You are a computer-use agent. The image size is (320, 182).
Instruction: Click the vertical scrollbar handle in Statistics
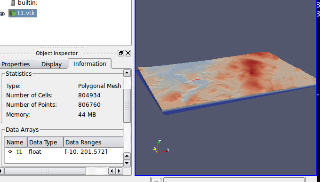[127, 106]
